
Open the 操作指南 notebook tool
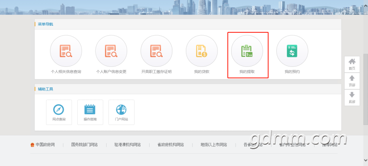click(x=90, y=112)
